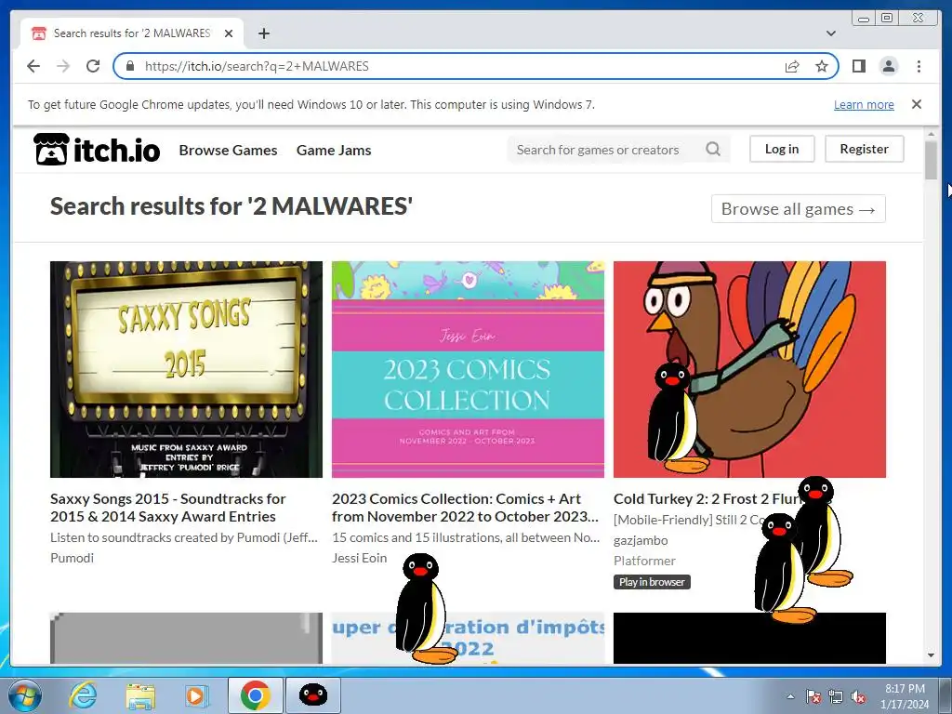This screenshot has width=952, height=714.
Task: Open the clock showing 8:17 PM
Action: tap(905, 696)
